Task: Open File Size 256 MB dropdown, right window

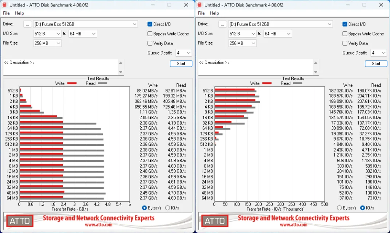Action: click(242, 43)
